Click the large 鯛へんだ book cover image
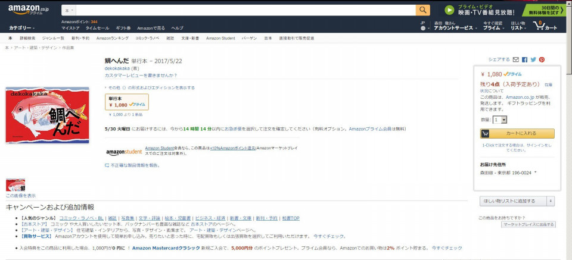572x260 pixels. (48, 115)
